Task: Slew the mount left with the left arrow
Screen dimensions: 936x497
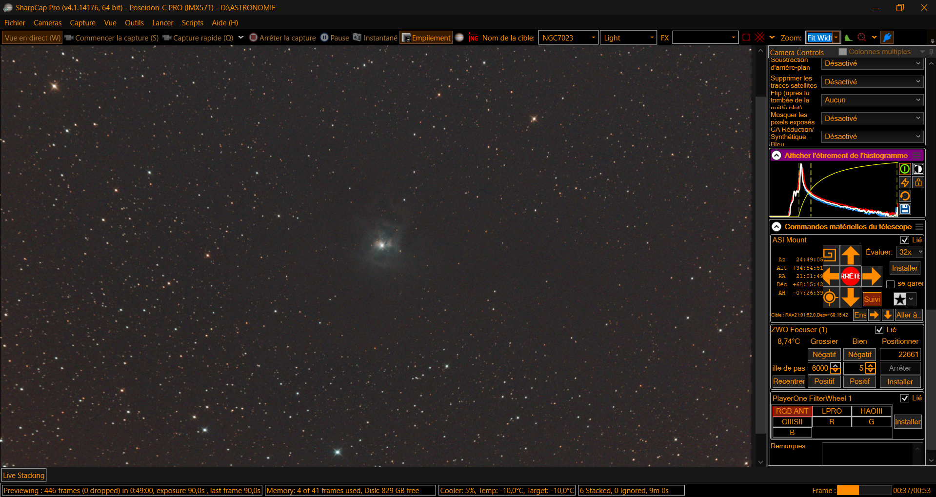Action: tap(831, 276)
